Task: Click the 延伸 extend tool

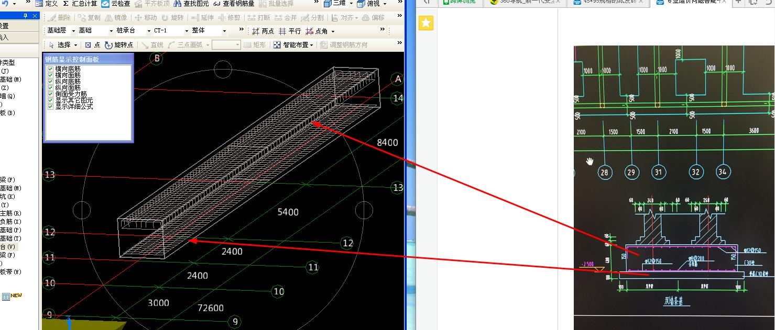Action: click(x=203, y=18)
